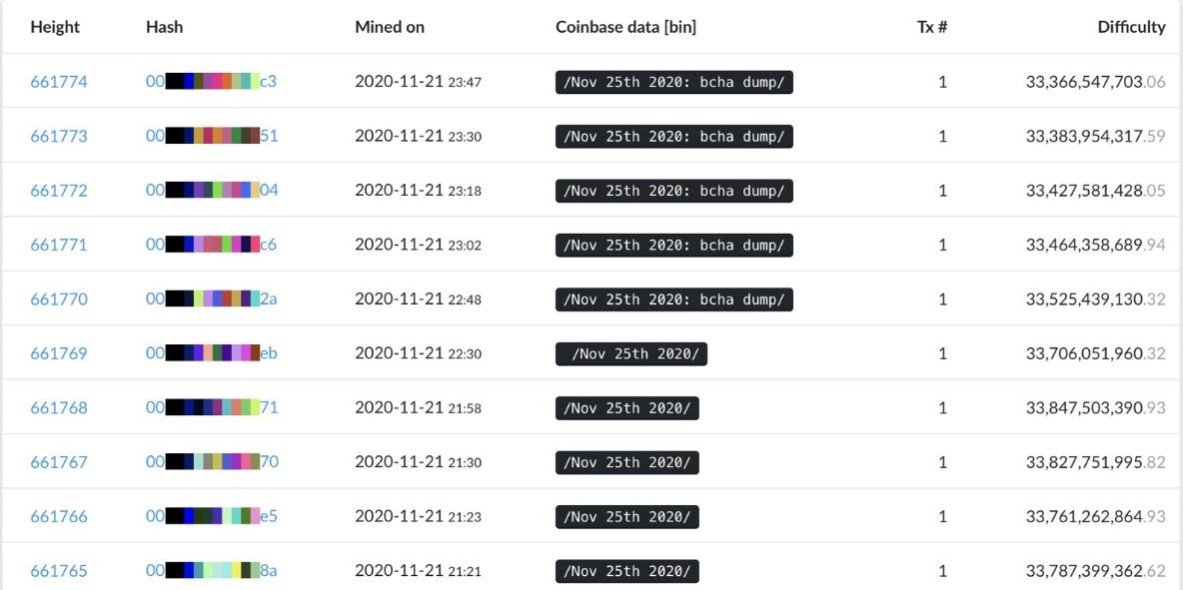The width and height of the screenshot is (1183, 590).
Task: Click bcha dump coinbase tag for 661774
Action: (674, 82)
